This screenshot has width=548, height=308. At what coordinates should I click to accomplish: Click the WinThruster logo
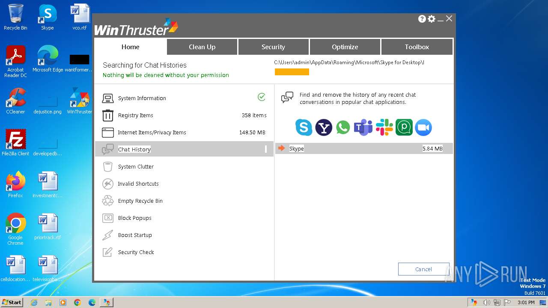click(x=136, y=27)
